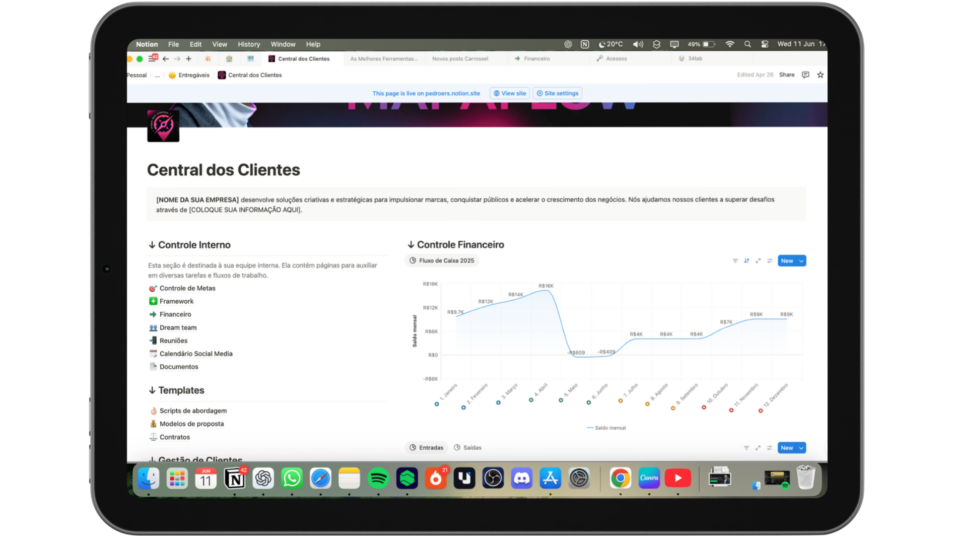This screenshot has width=953, height=536.
Task: Open the page comments icon
Action: pyautogui.click(x=806, y=75)
